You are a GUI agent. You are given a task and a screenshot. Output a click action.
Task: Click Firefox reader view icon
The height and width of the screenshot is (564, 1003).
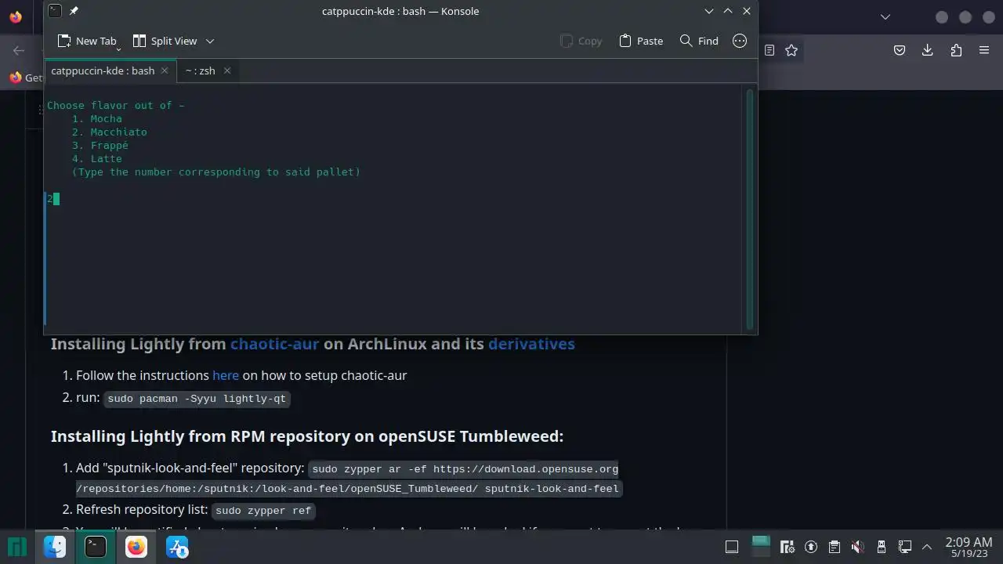769,50
